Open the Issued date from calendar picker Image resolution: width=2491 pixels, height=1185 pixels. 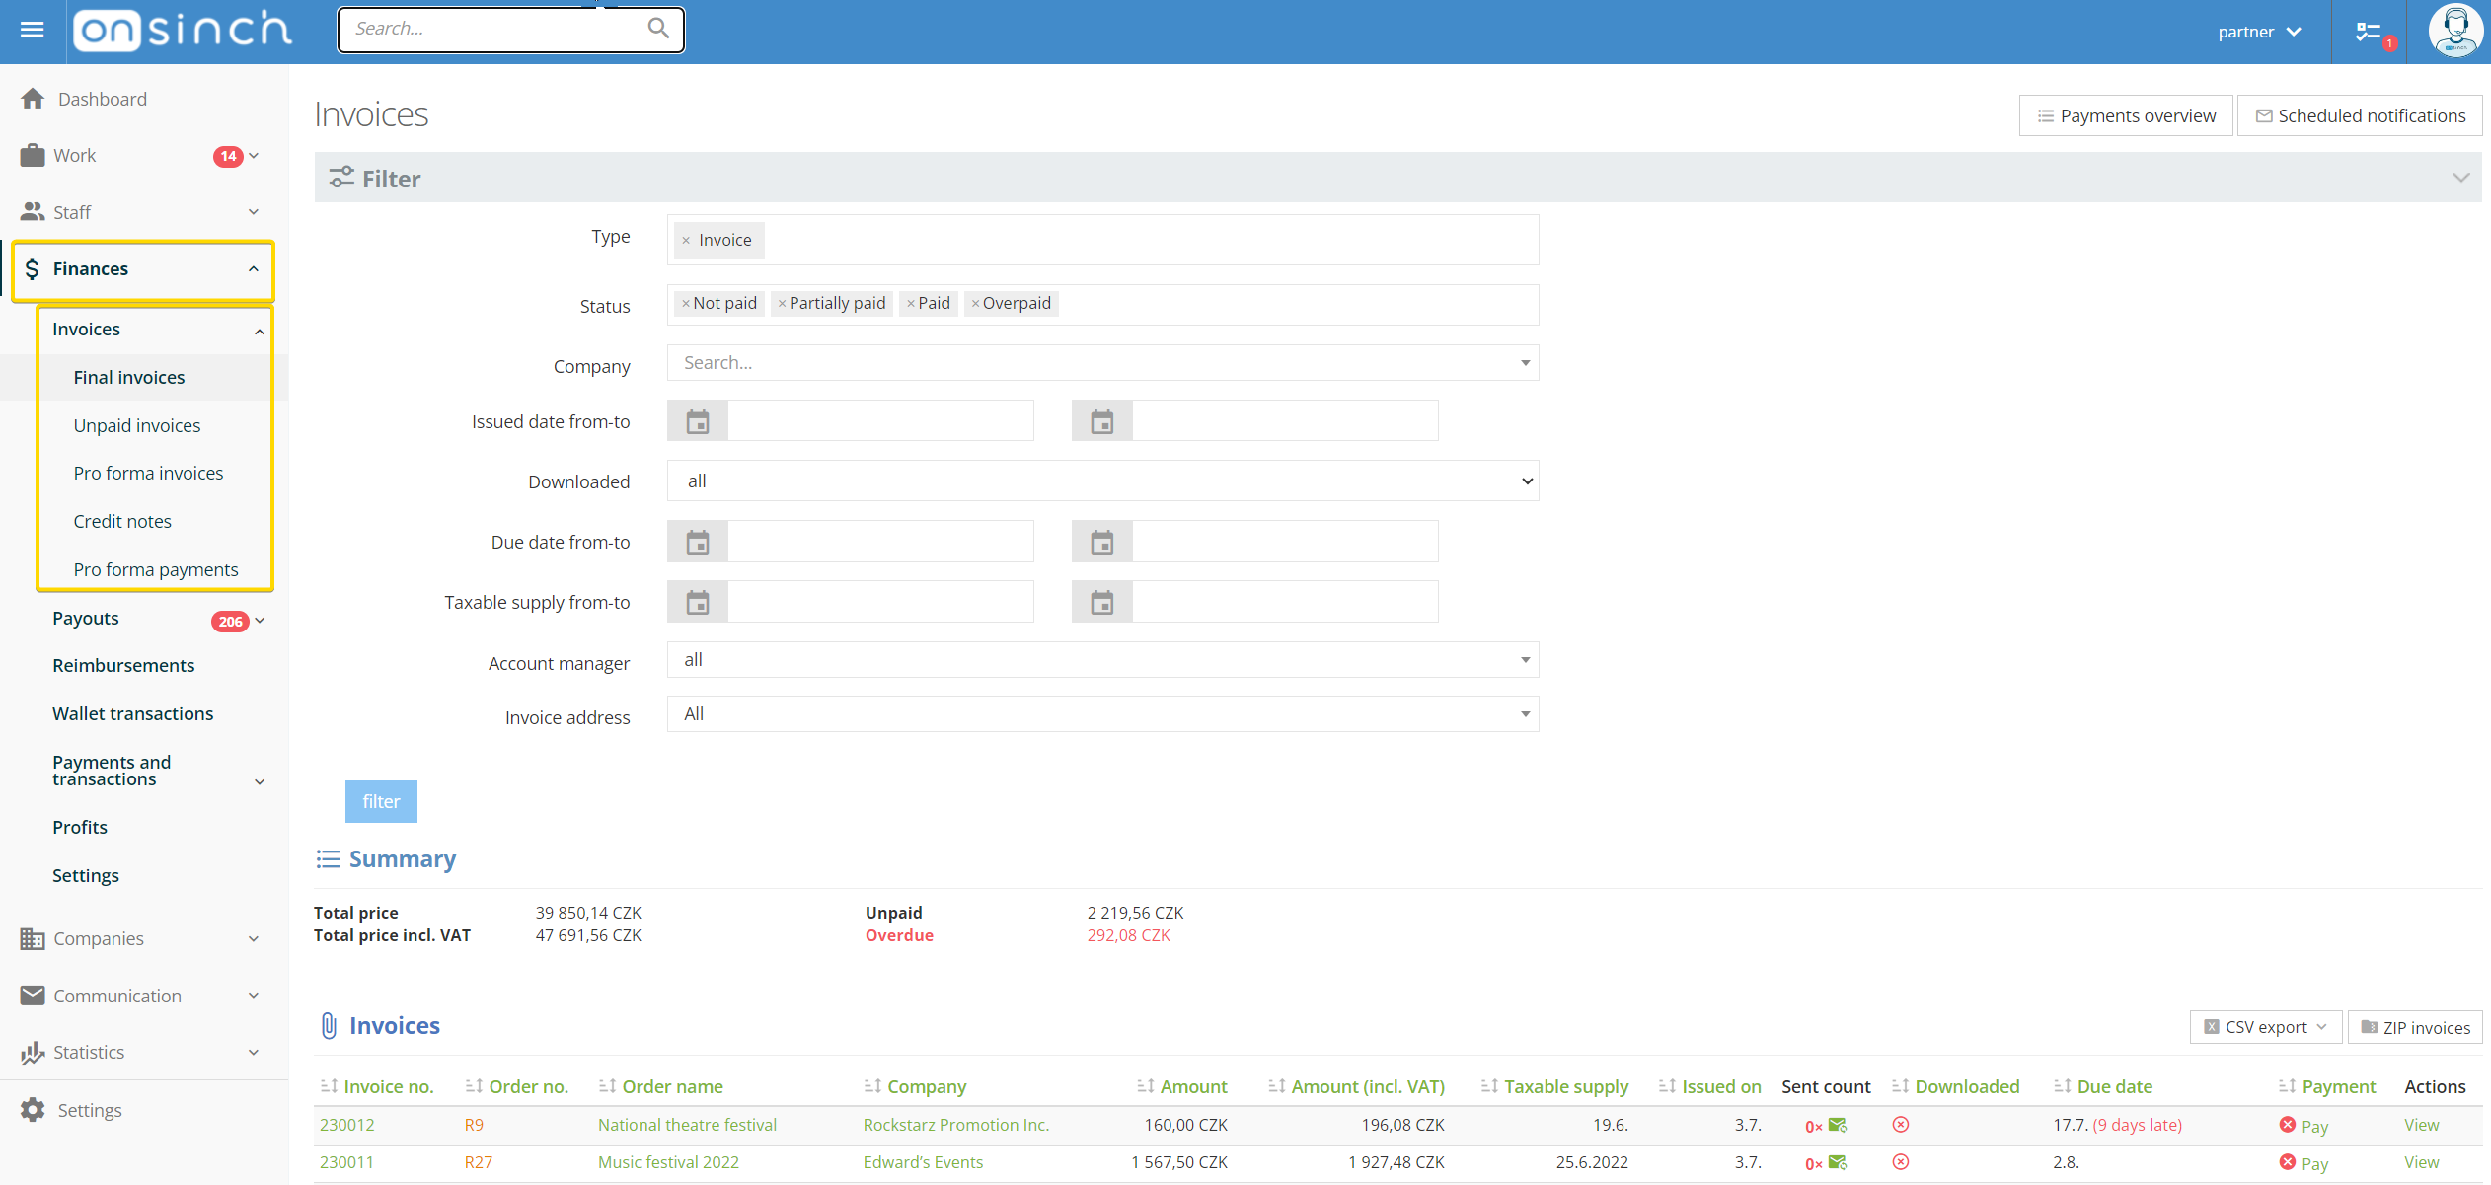click(x=698, y=420)
